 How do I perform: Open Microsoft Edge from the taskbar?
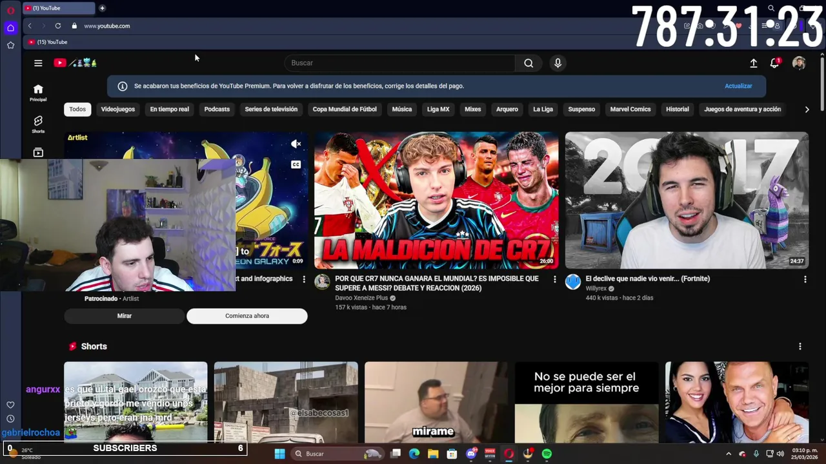coord(414,454)
